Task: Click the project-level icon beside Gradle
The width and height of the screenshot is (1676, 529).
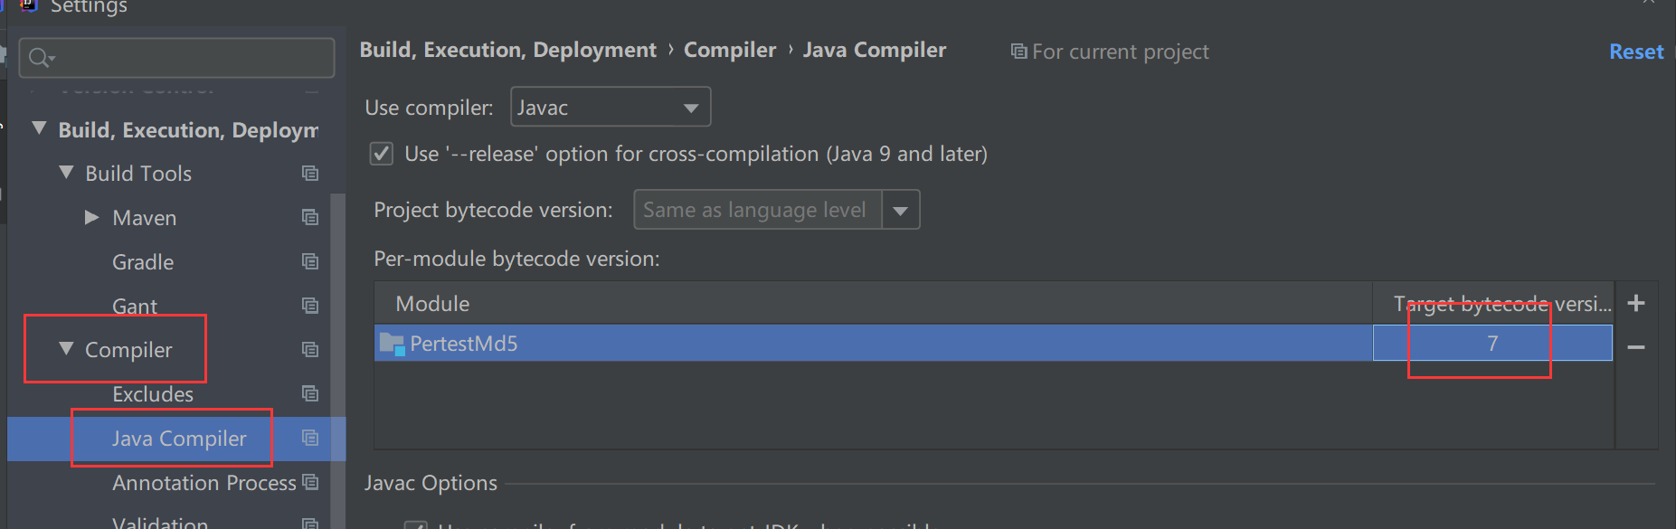Action: [x=310, y=262]
